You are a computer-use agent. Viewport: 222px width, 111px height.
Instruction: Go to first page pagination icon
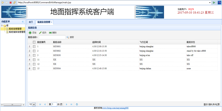(40, 104)
